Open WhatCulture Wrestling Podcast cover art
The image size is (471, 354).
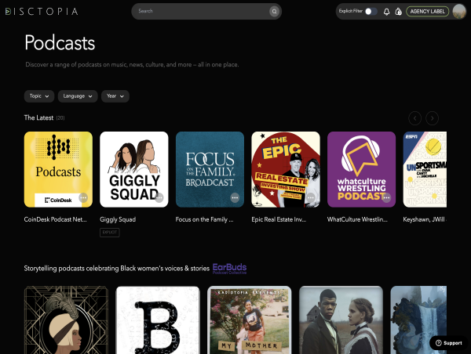361,169
